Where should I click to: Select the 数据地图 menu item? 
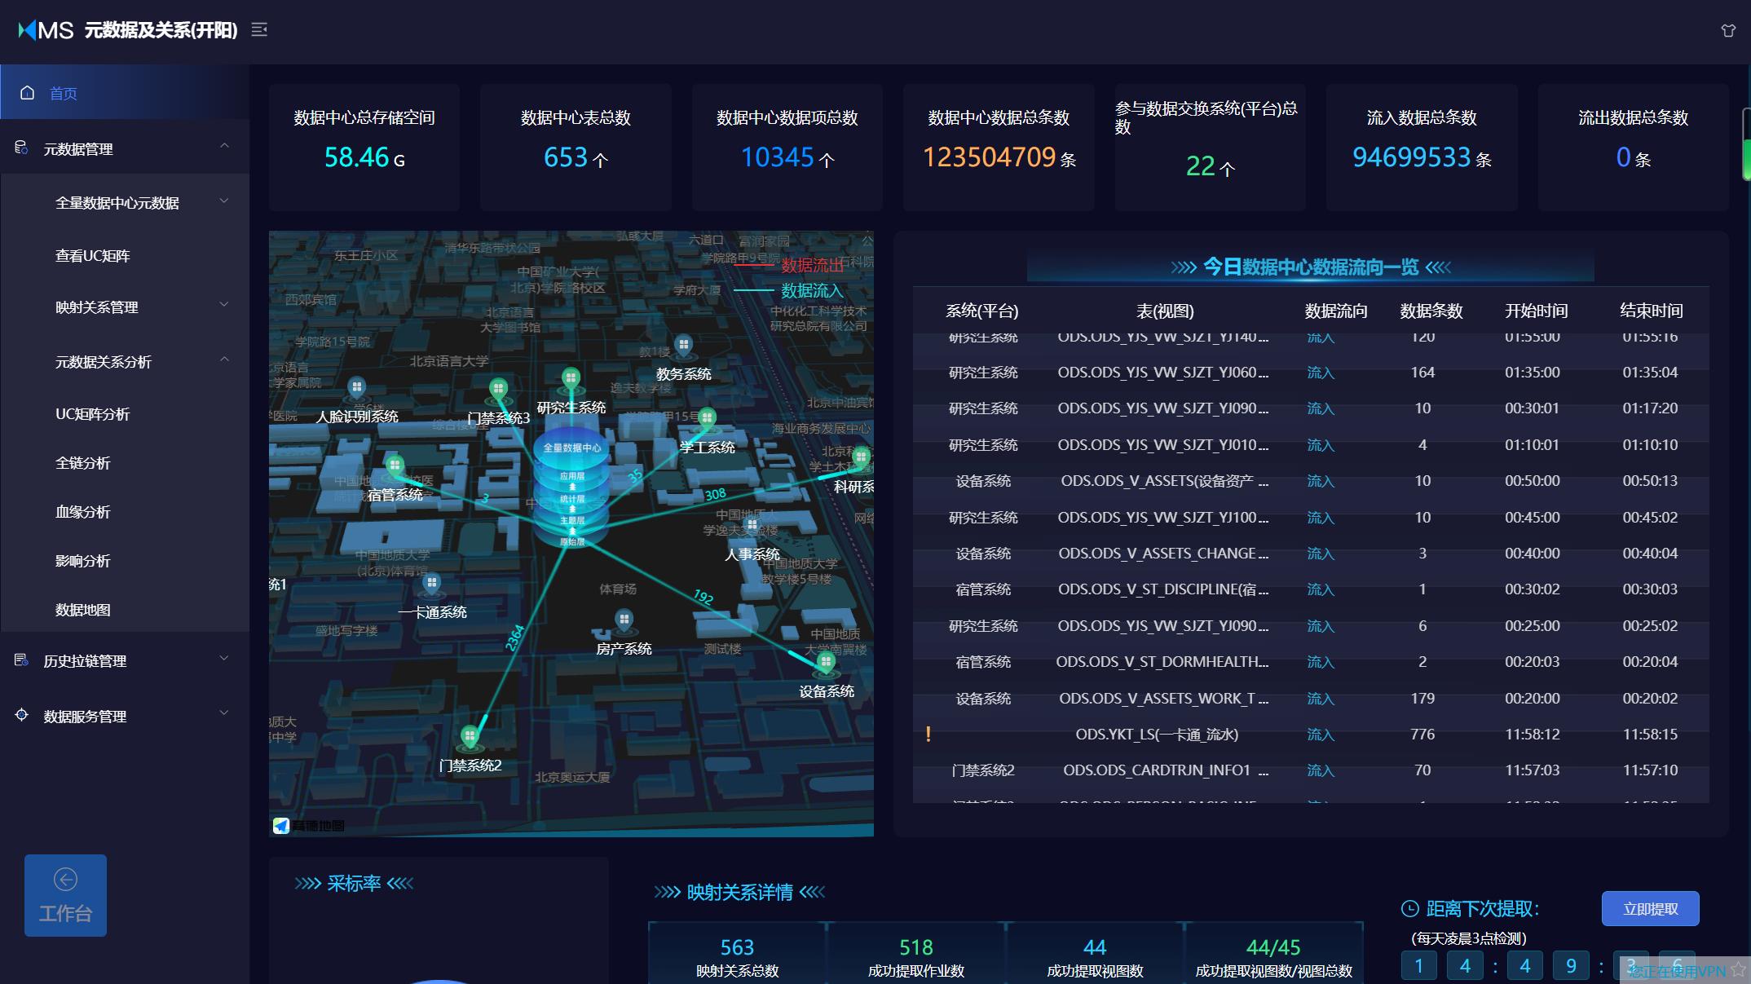[x=82, y=610]
